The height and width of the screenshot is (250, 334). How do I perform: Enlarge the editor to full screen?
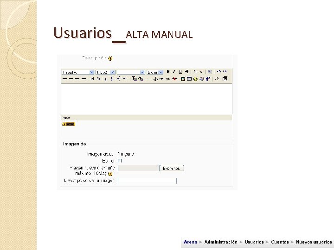[225, 79]
